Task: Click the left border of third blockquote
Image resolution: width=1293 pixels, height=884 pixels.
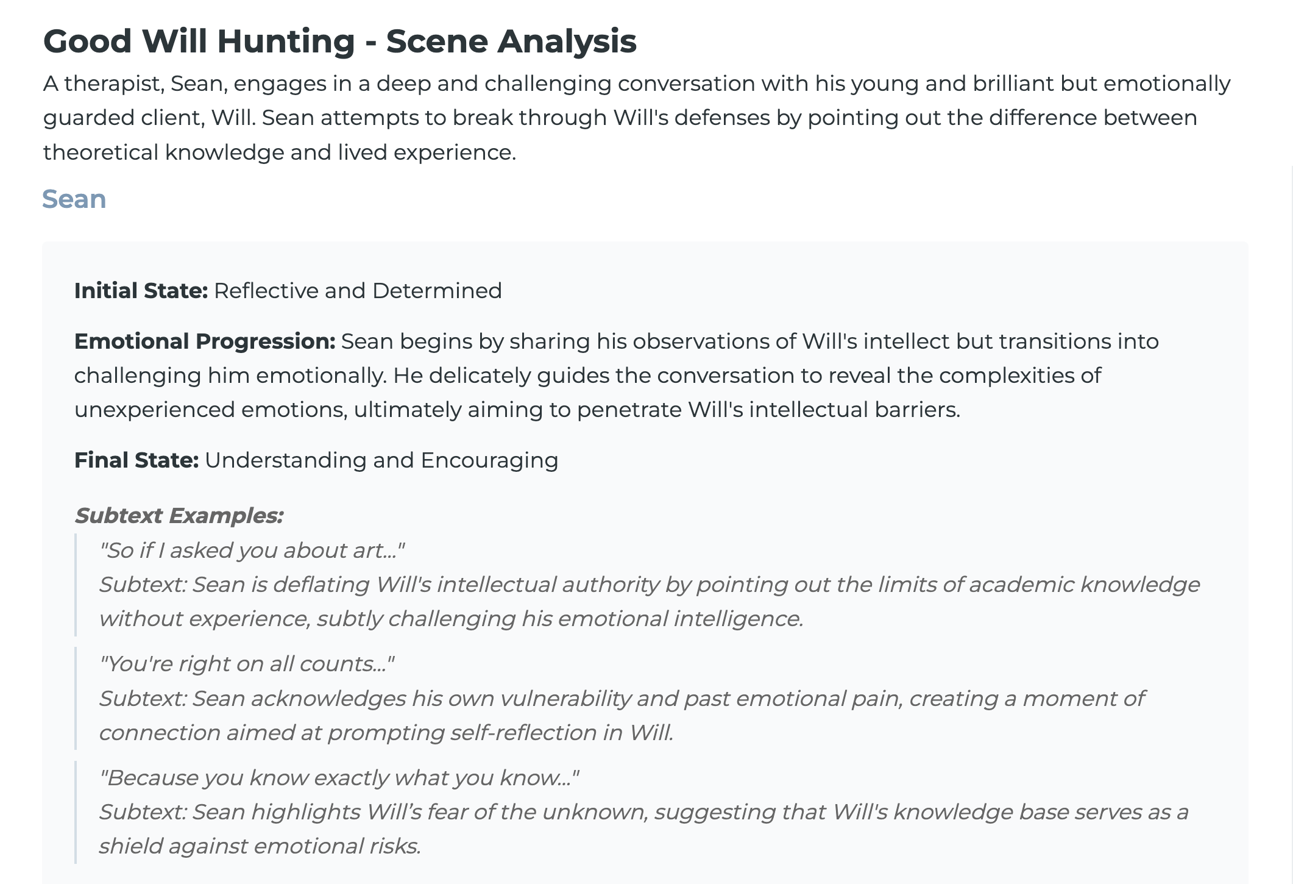Action: (x=76, y=812)
